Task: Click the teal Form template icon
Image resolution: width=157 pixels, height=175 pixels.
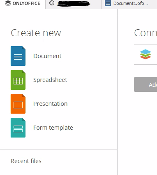Action: tap(18, 128)
